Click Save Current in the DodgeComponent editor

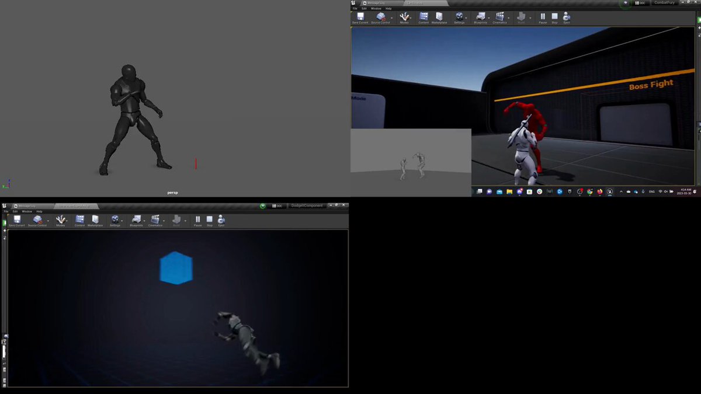pos(17,221)
